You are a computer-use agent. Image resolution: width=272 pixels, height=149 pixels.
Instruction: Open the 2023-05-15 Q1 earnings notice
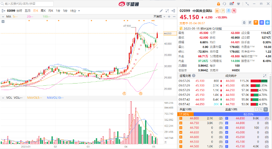[x=203, y=29]
